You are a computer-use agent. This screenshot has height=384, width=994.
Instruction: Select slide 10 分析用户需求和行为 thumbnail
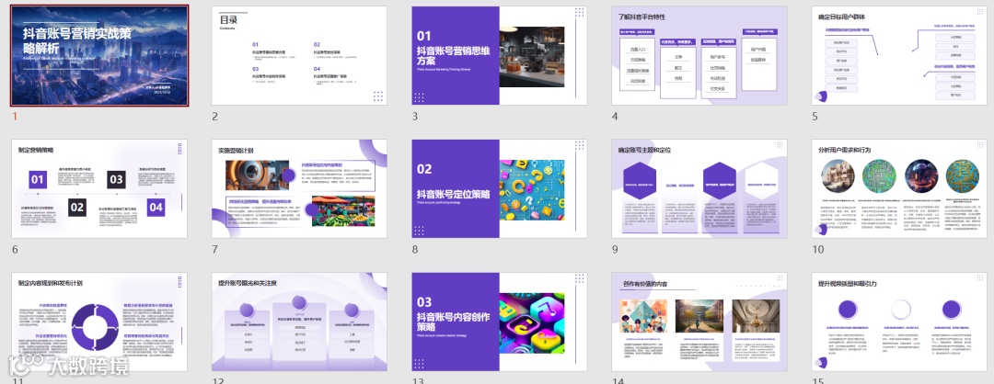pos(899,188)
